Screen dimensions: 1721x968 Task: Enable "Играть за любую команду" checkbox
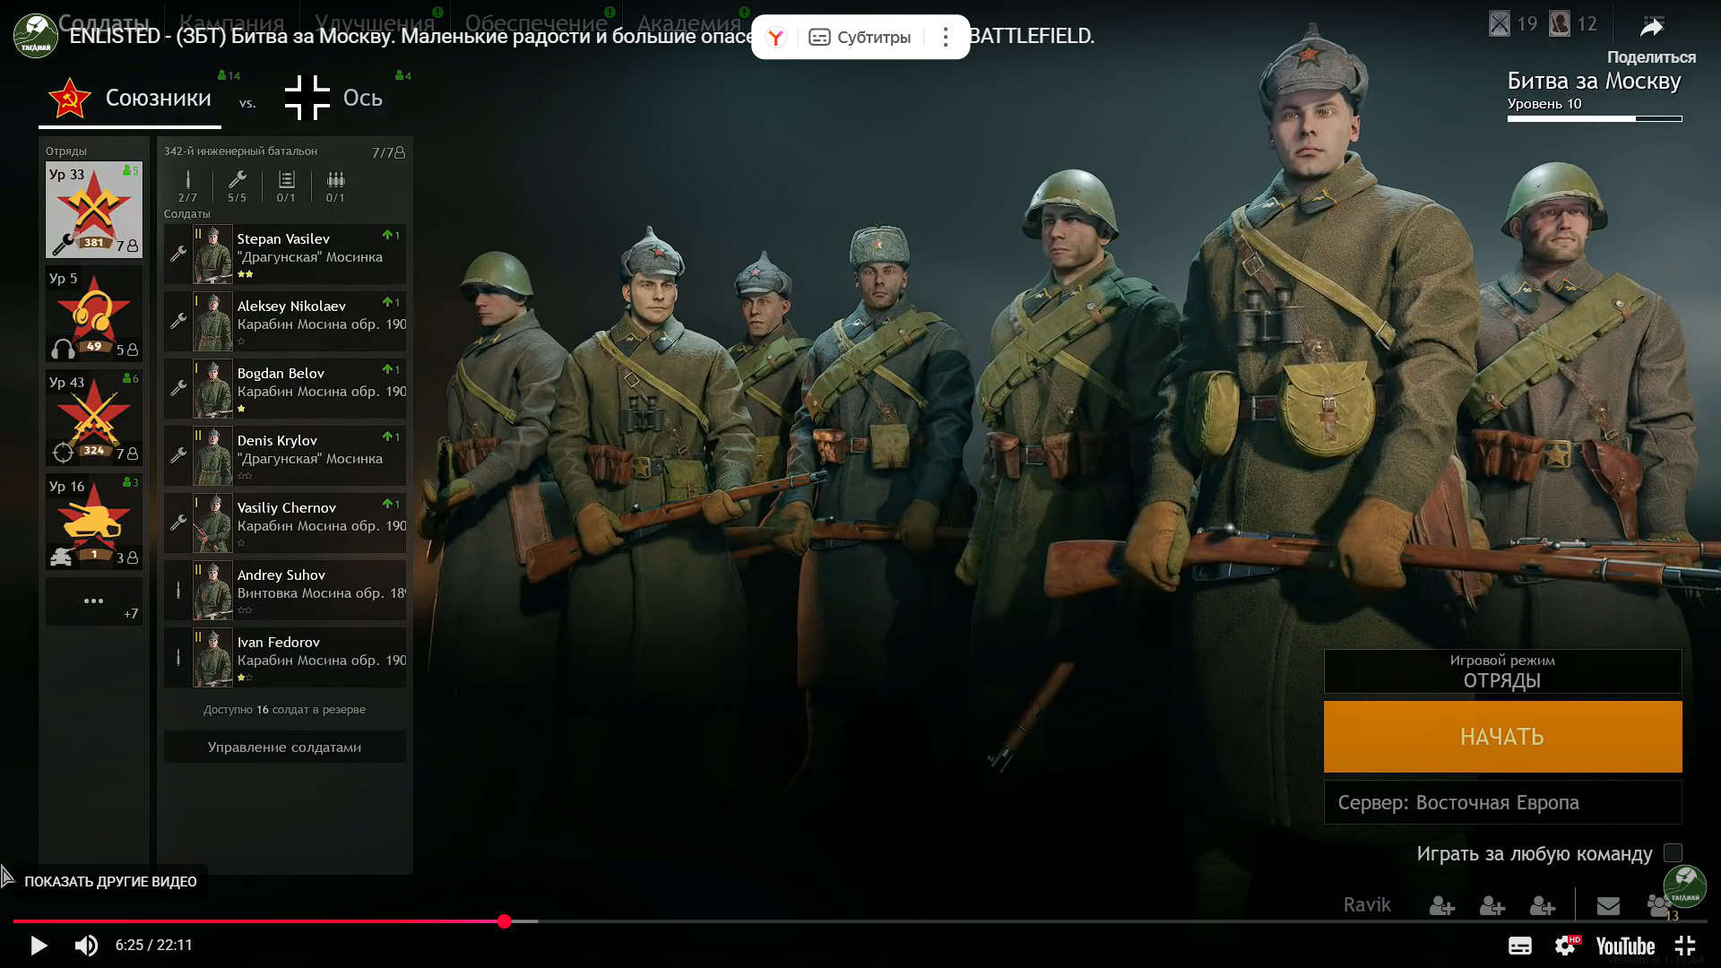click(x=1673, y=853)
